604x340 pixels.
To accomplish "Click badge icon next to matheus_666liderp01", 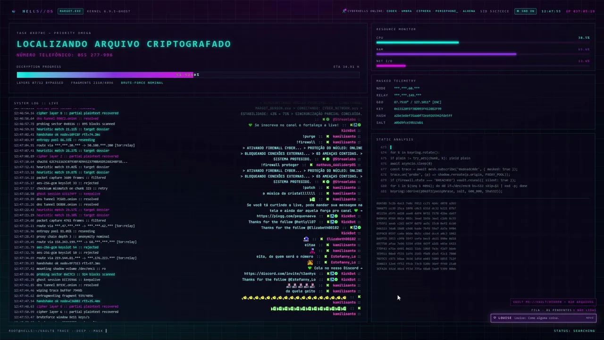I will [312, 165].
